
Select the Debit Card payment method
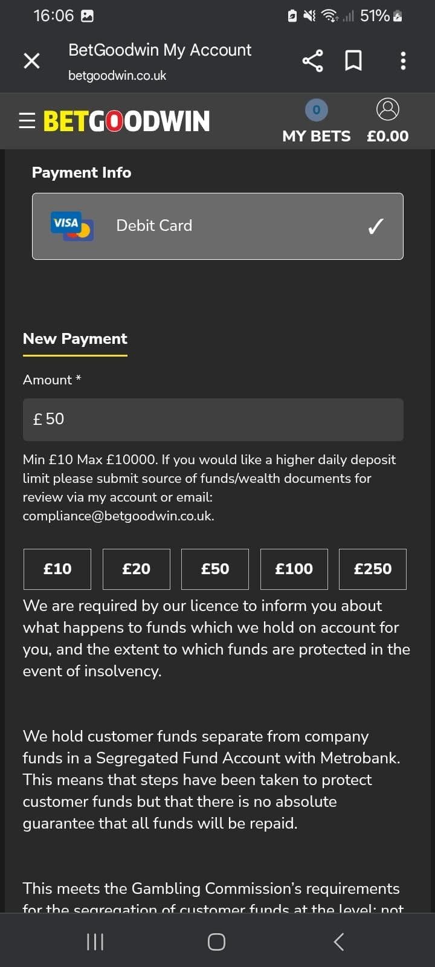[x=217, y=225]
